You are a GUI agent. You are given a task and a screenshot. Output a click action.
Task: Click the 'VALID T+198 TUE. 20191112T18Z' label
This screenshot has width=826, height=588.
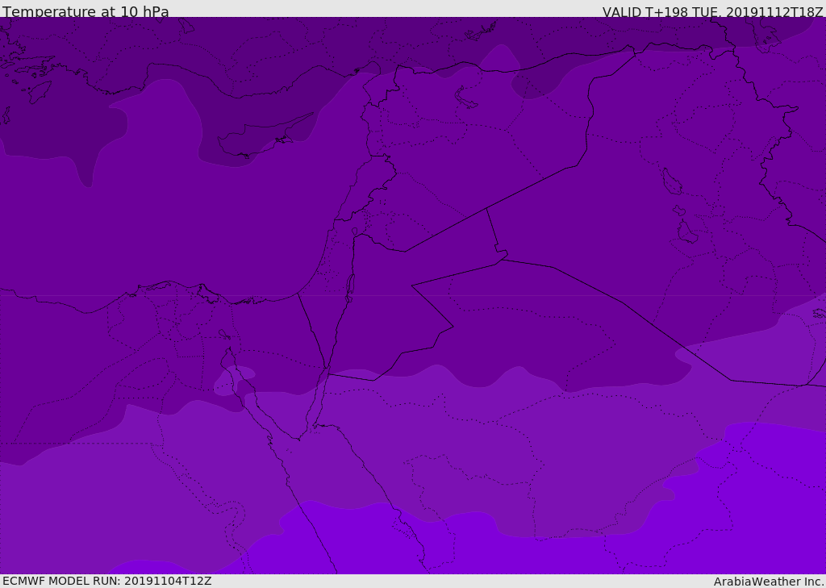713,12
